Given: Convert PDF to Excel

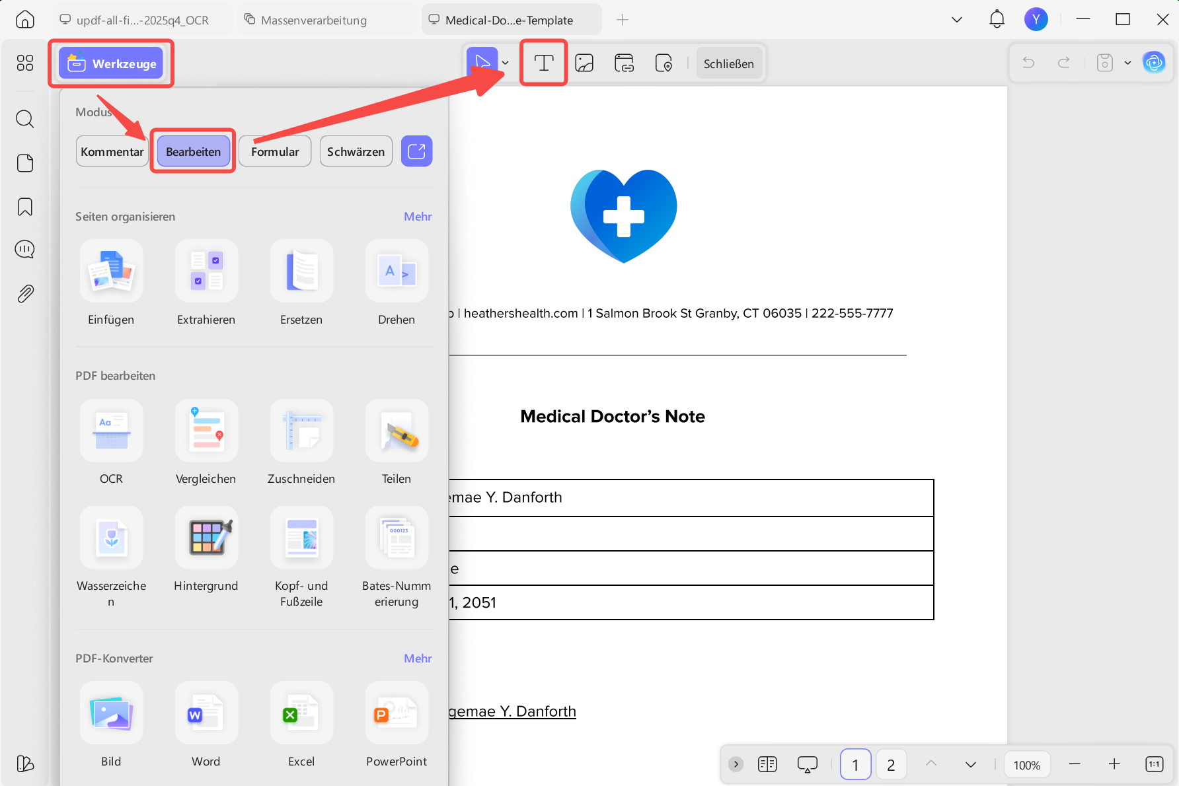Looking at the screenshot, I should [x=301, y=725].
